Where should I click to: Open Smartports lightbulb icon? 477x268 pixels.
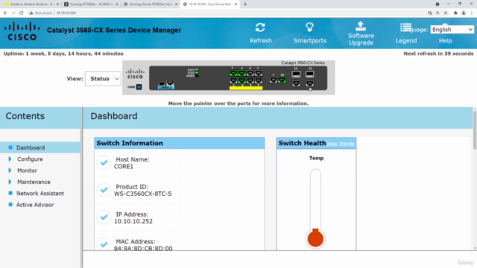310,28
